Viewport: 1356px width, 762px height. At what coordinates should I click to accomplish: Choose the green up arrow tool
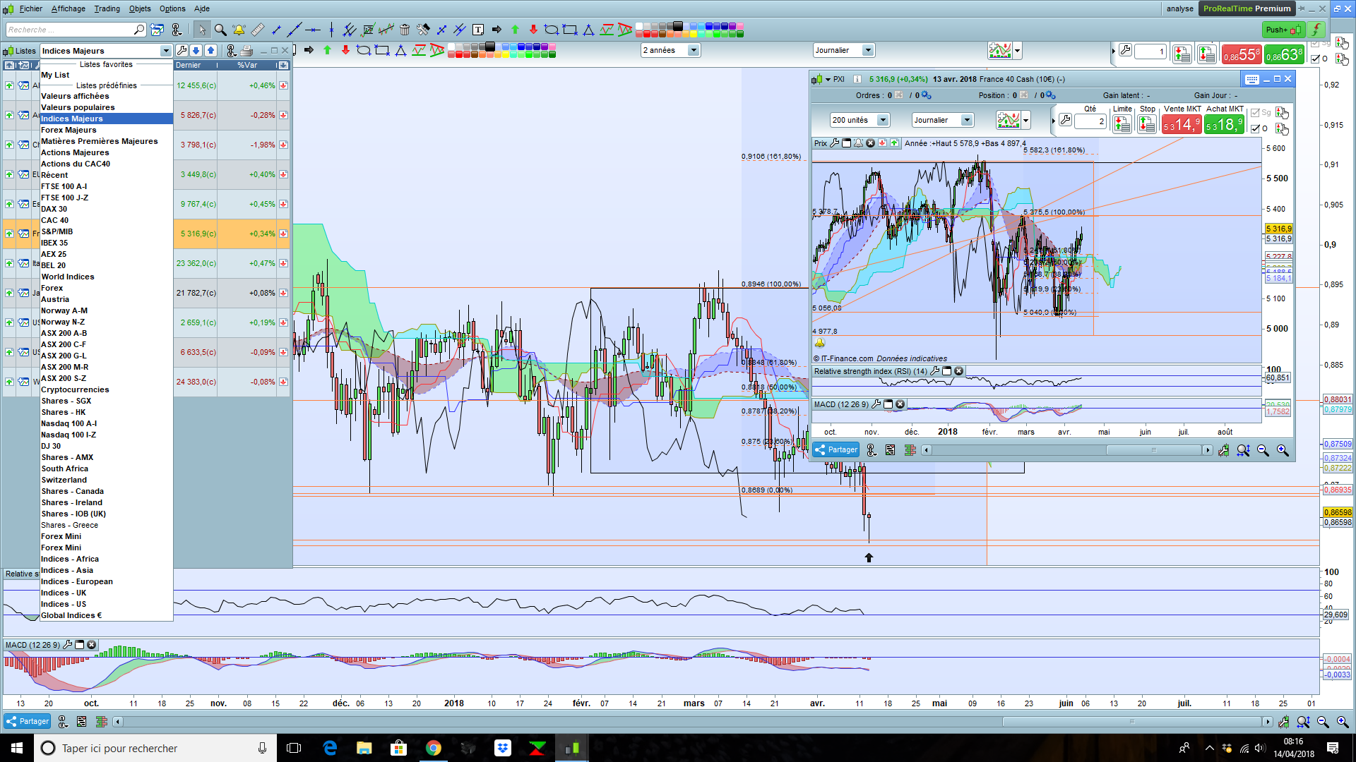click(x=515, y=30)
